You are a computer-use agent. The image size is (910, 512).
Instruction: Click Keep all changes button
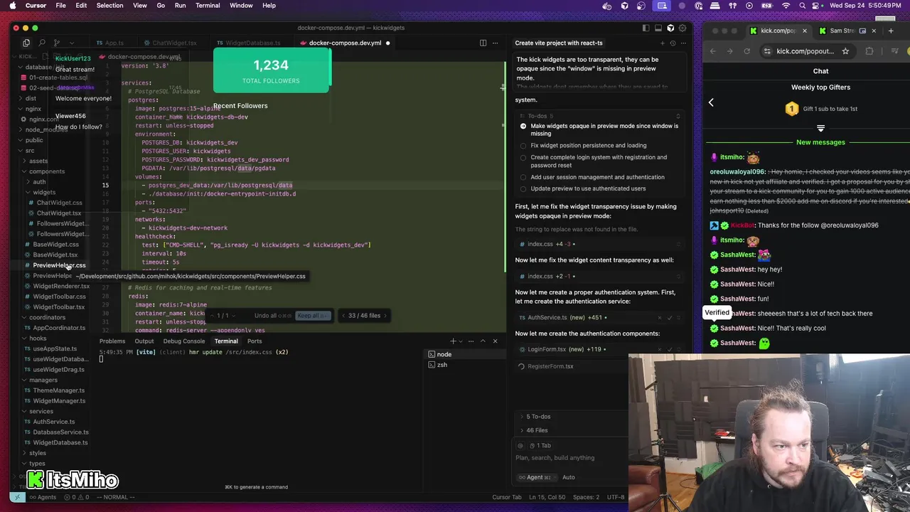coord(313,316)
